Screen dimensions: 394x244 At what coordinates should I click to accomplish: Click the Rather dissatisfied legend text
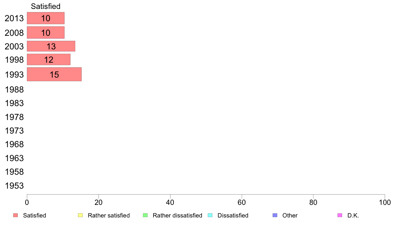[177, 215]
